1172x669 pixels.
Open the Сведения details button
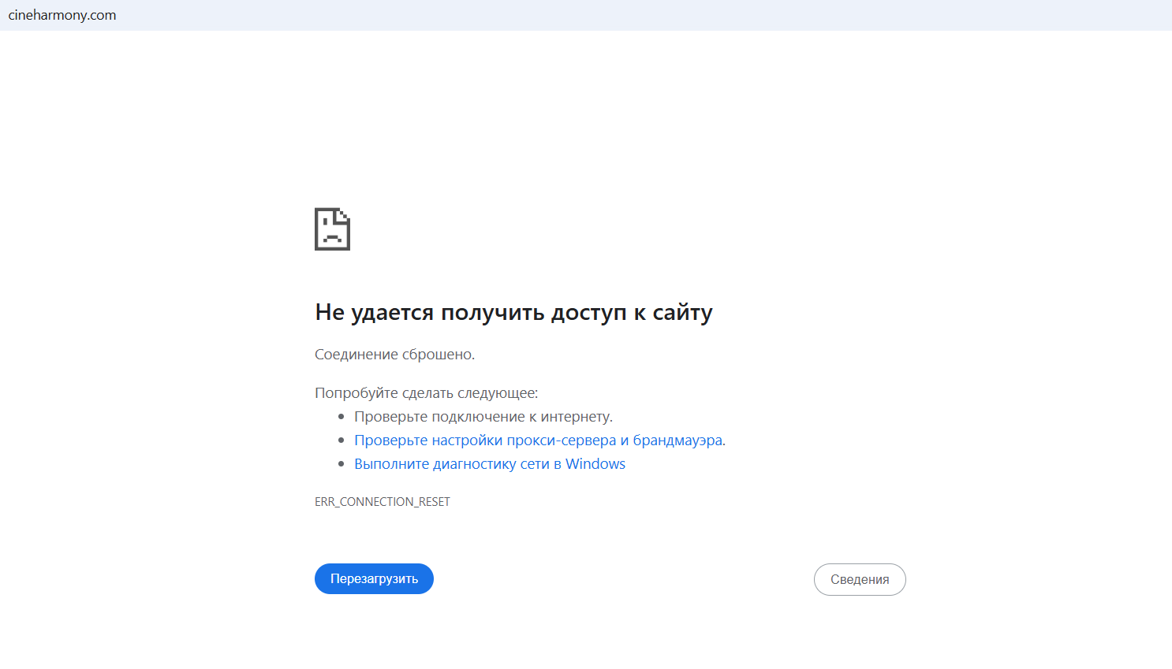(x=860, y=579)
